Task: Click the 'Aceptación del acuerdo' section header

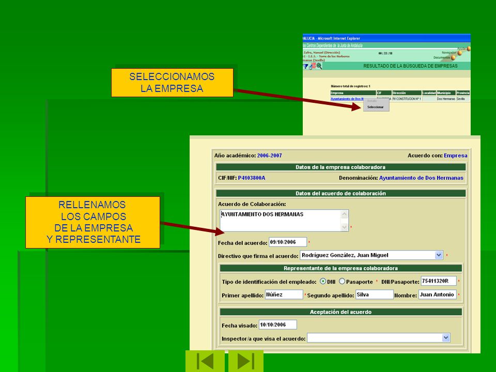Action: [340, 312]
